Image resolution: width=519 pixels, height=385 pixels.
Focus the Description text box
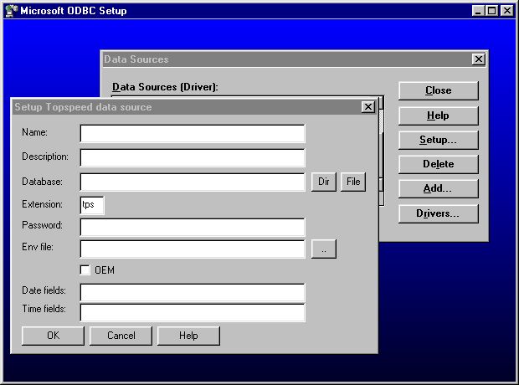click(x=193, y=157)
